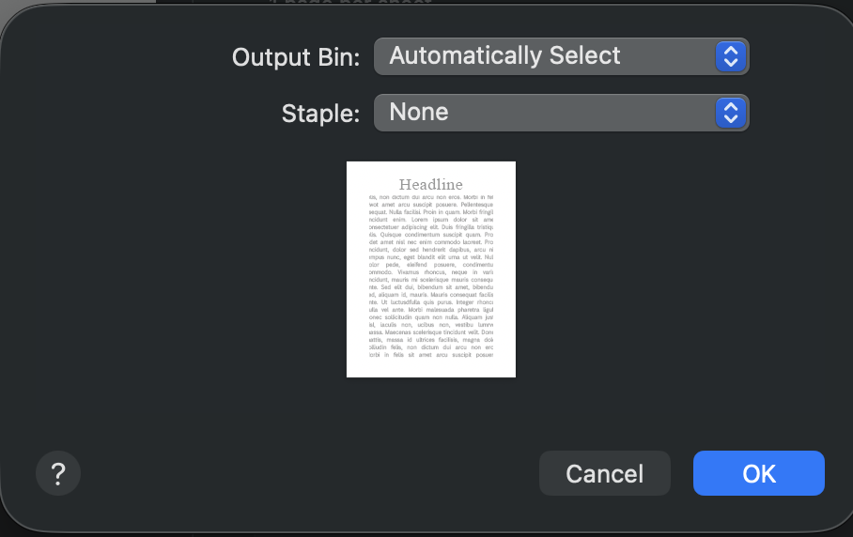Click the Output Bin blue chevron arrows
853x537 pixels.
[x=731, y=56]
